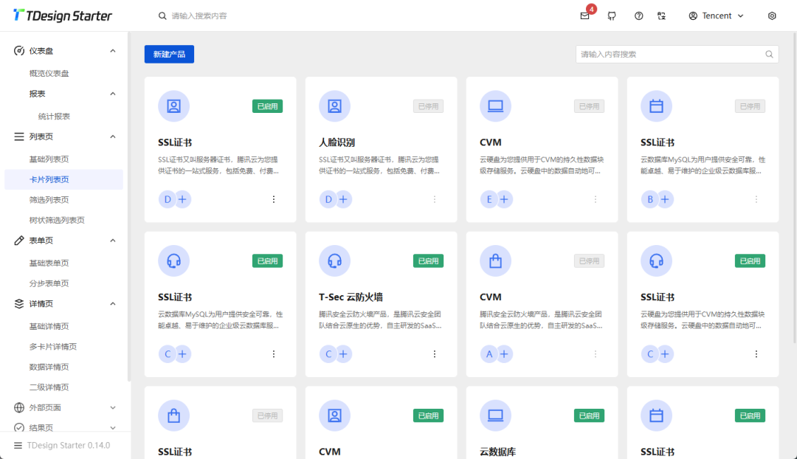This screenshot has height=459, width=797.
Task: Select 卡片列表页 in sidebar
Action: coord(63,179)
